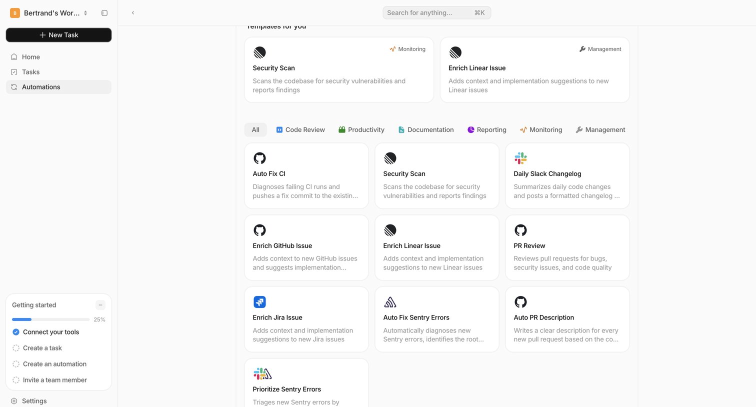
Task: Click the Home icon in the sidebar
Action: [14, 57]
